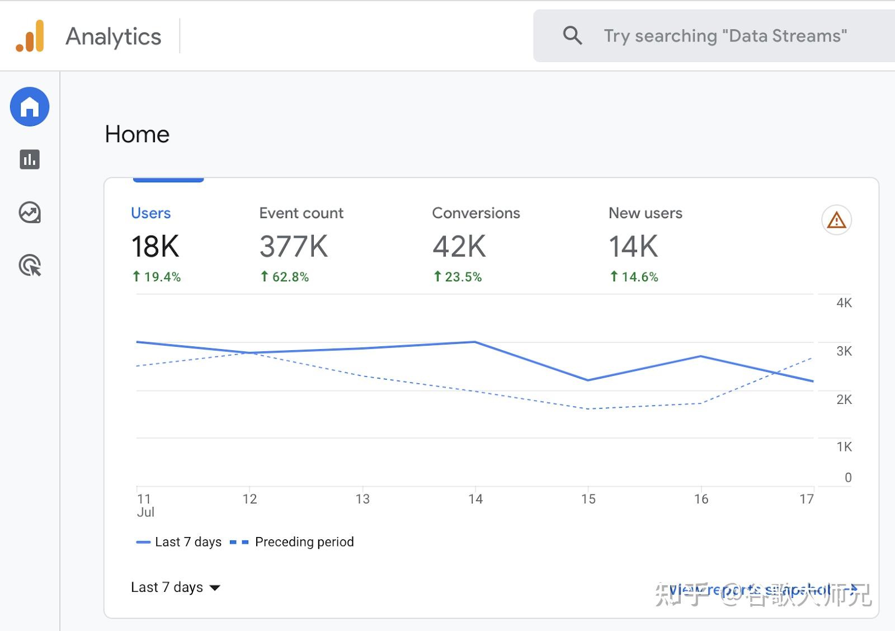Click the Try searching Data Streams field
The height and width of the screenshot is (631, 895).
tap(725, 36)
